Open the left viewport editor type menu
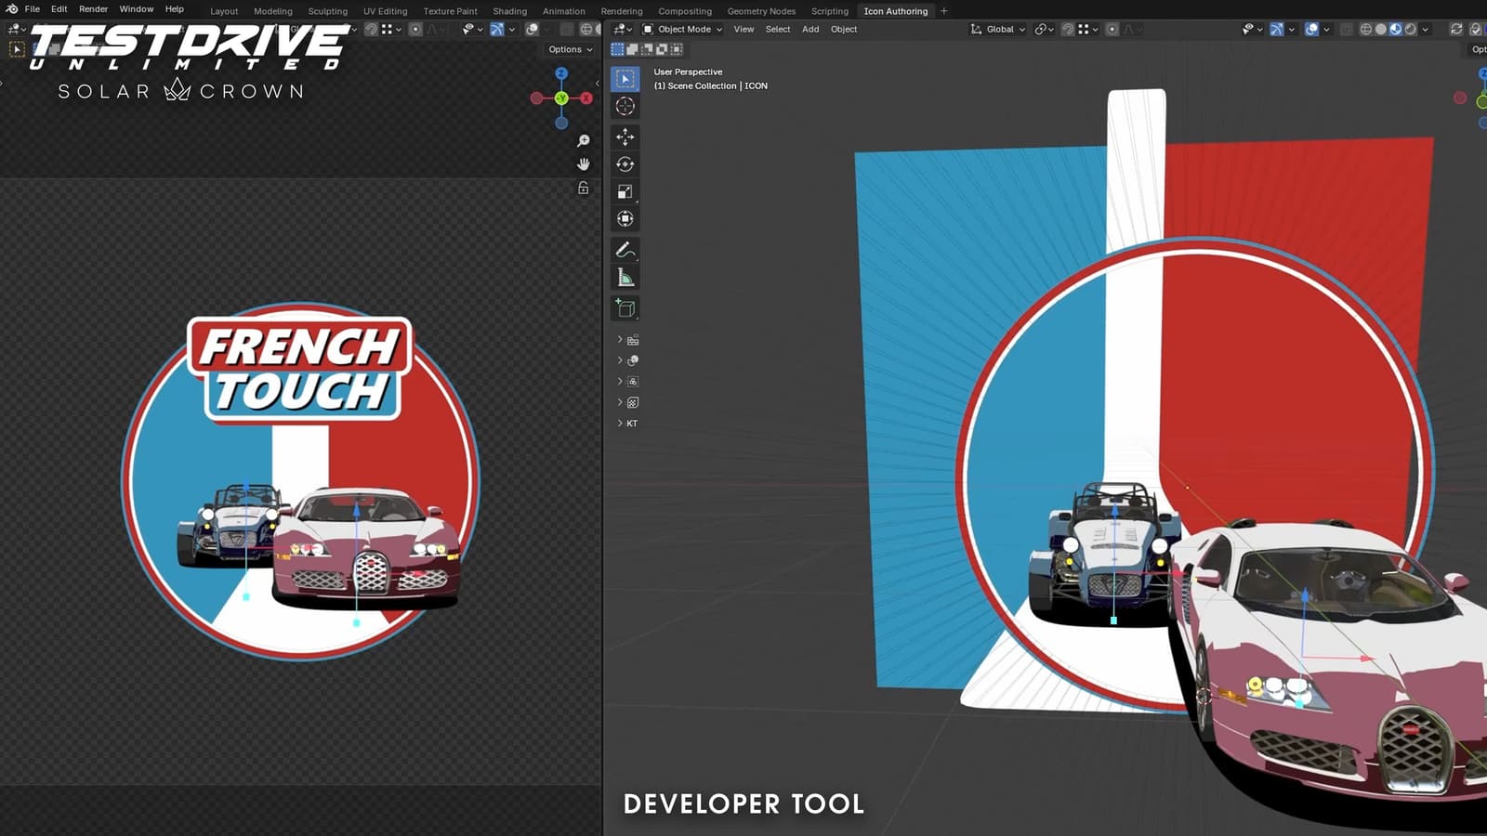The width and height of the screenshot is (1487, 836). 18,29
